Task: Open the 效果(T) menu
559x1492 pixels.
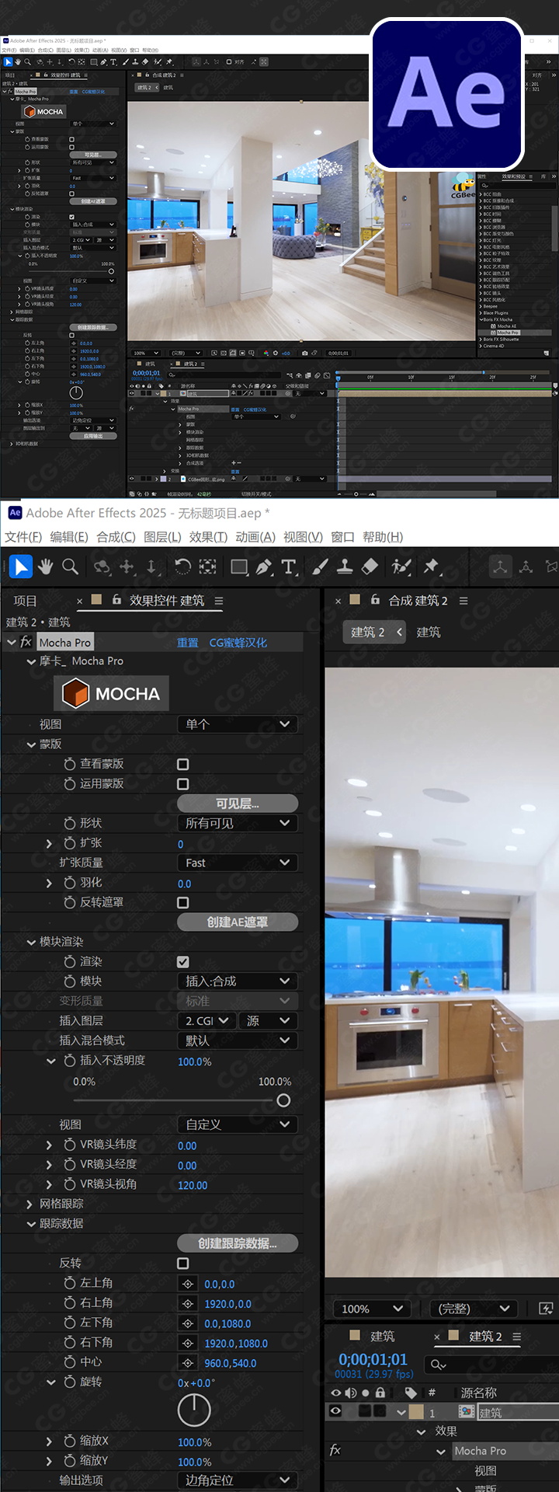Action: (208, 537)
